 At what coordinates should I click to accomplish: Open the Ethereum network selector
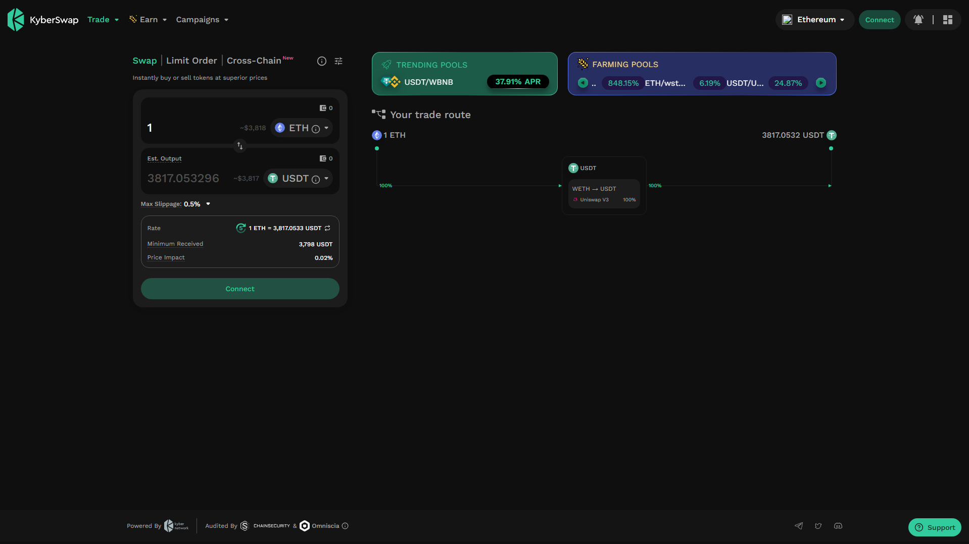point(814,20)
